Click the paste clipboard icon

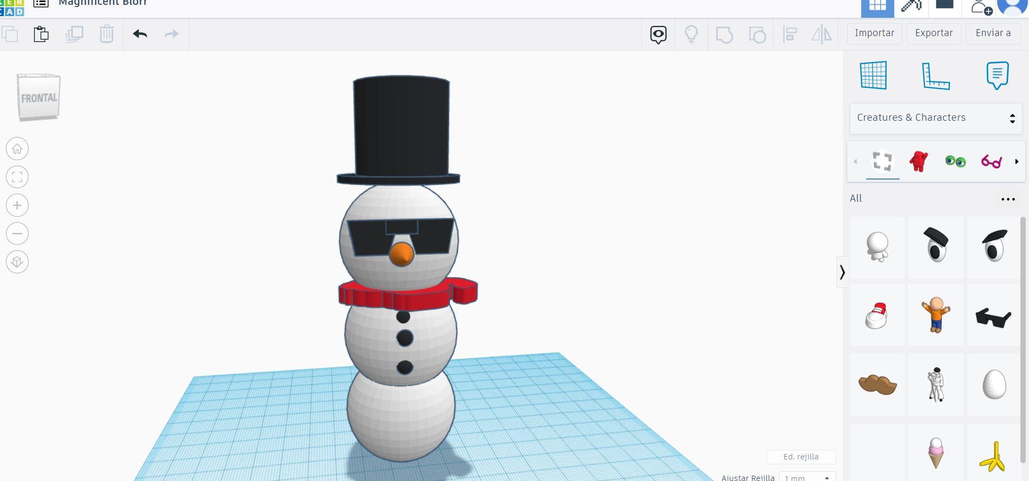pos(42,35)
